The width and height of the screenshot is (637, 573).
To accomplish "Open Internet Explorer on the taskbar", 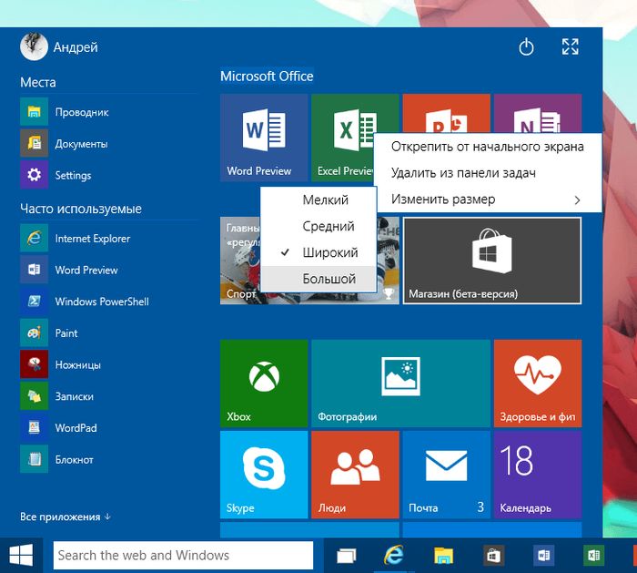I will (394, 556).
